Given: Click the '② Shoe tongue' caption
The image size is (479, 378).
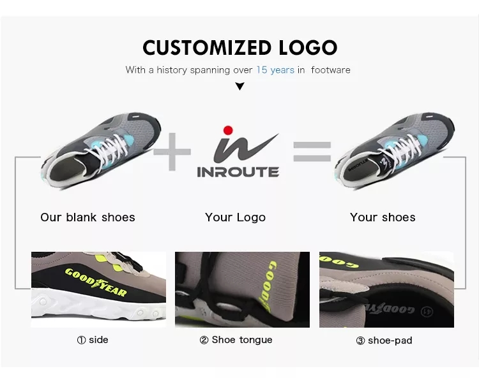Looking at the screenshot, I should pyautogui.click(x=236, y=340).
